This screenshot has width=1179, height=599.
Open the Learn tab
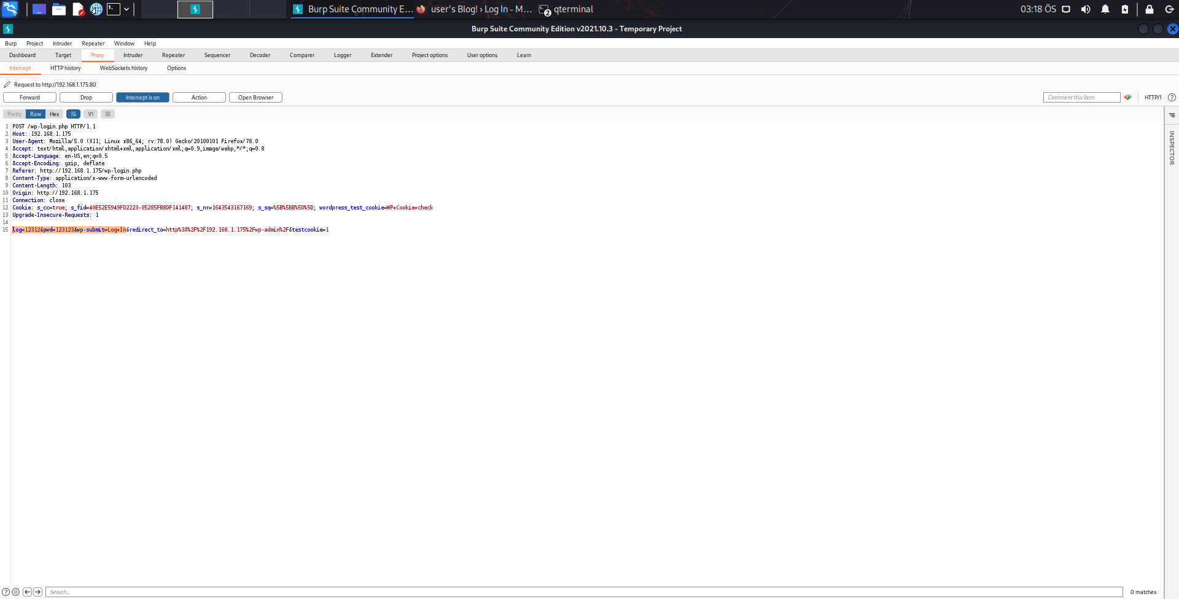click(524, 55)
